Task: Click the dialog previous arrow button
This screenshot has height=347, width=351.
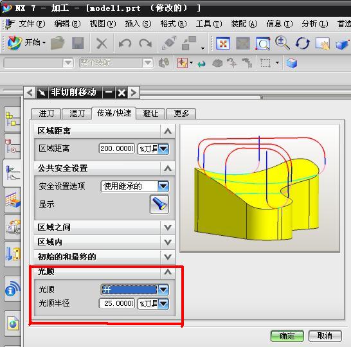Action: pos(30,92)
